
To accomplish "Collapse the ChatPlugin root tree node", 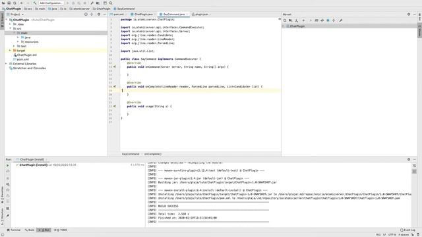I will click(x=7, y=20).
